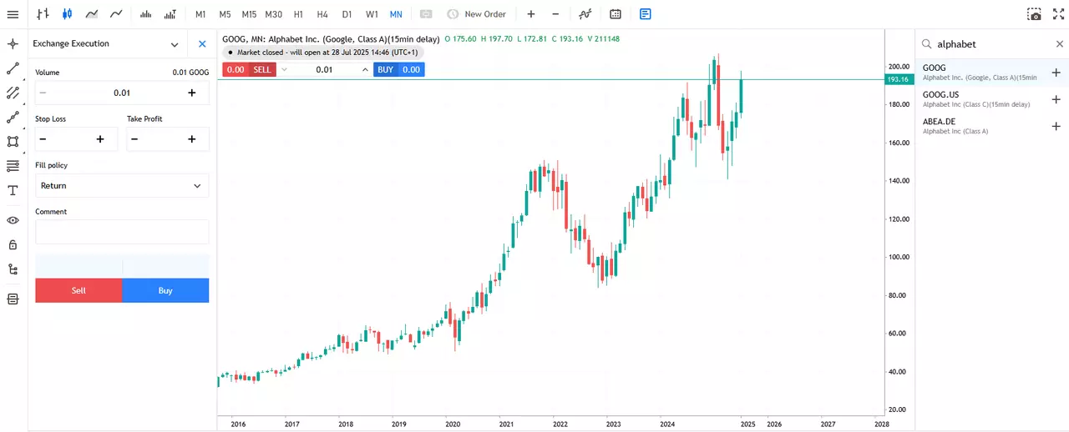Open the main hamburger menu

pos(13,14)
